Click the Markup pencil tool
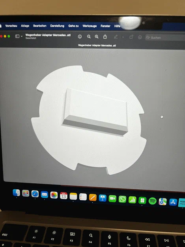Image resolution: width=185 pixels, height=247 pixels. point(116,37)
